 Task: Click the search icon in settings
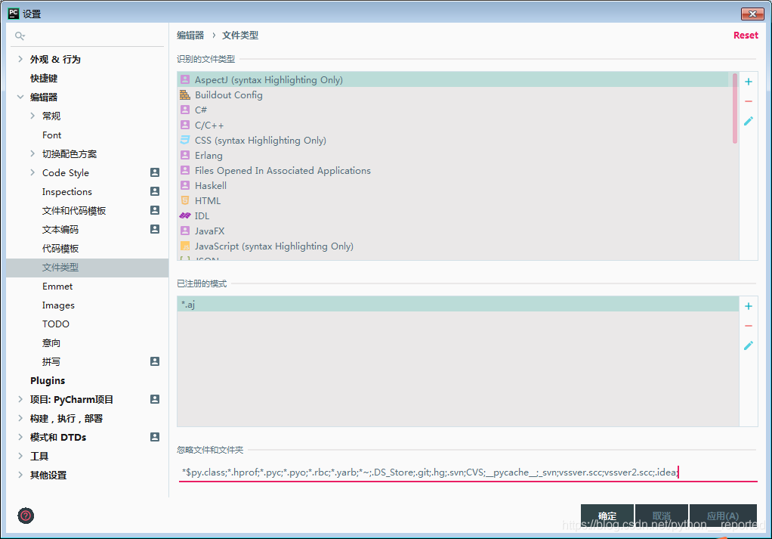pyautogui.click(x=20, y=36)
